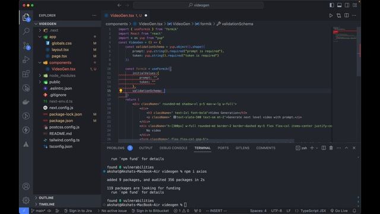380x214 pixels.
Task: Split the editor to the right
Action: (x=347, y=15)
